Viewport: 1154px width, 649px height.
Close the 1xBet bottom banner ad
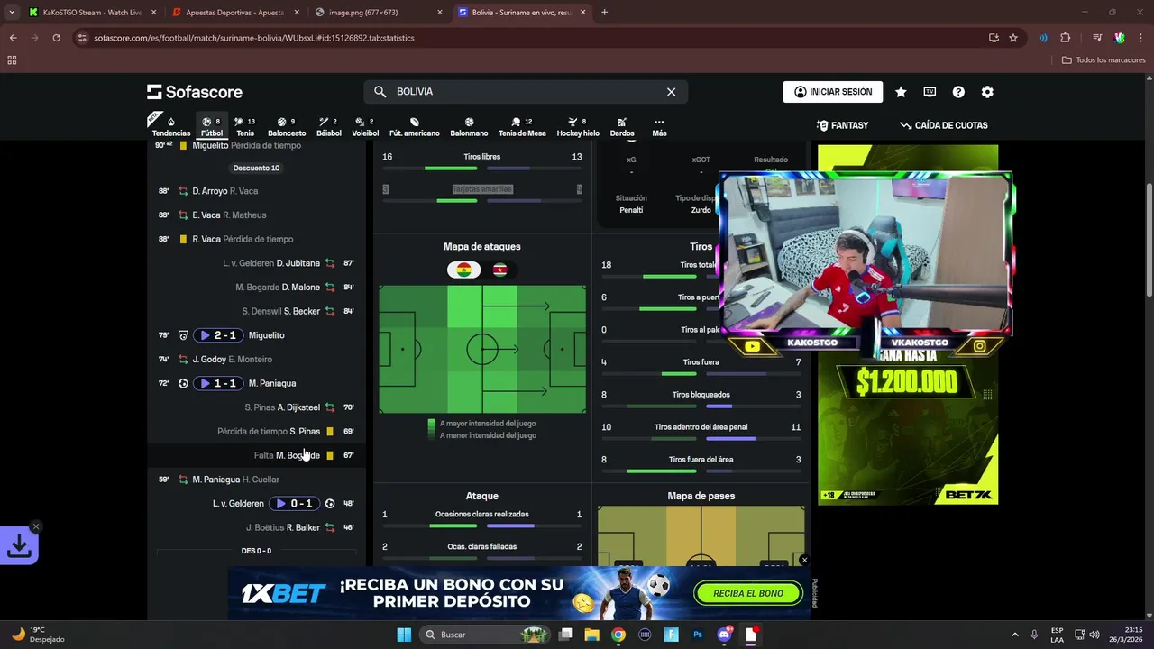(804, 561)
